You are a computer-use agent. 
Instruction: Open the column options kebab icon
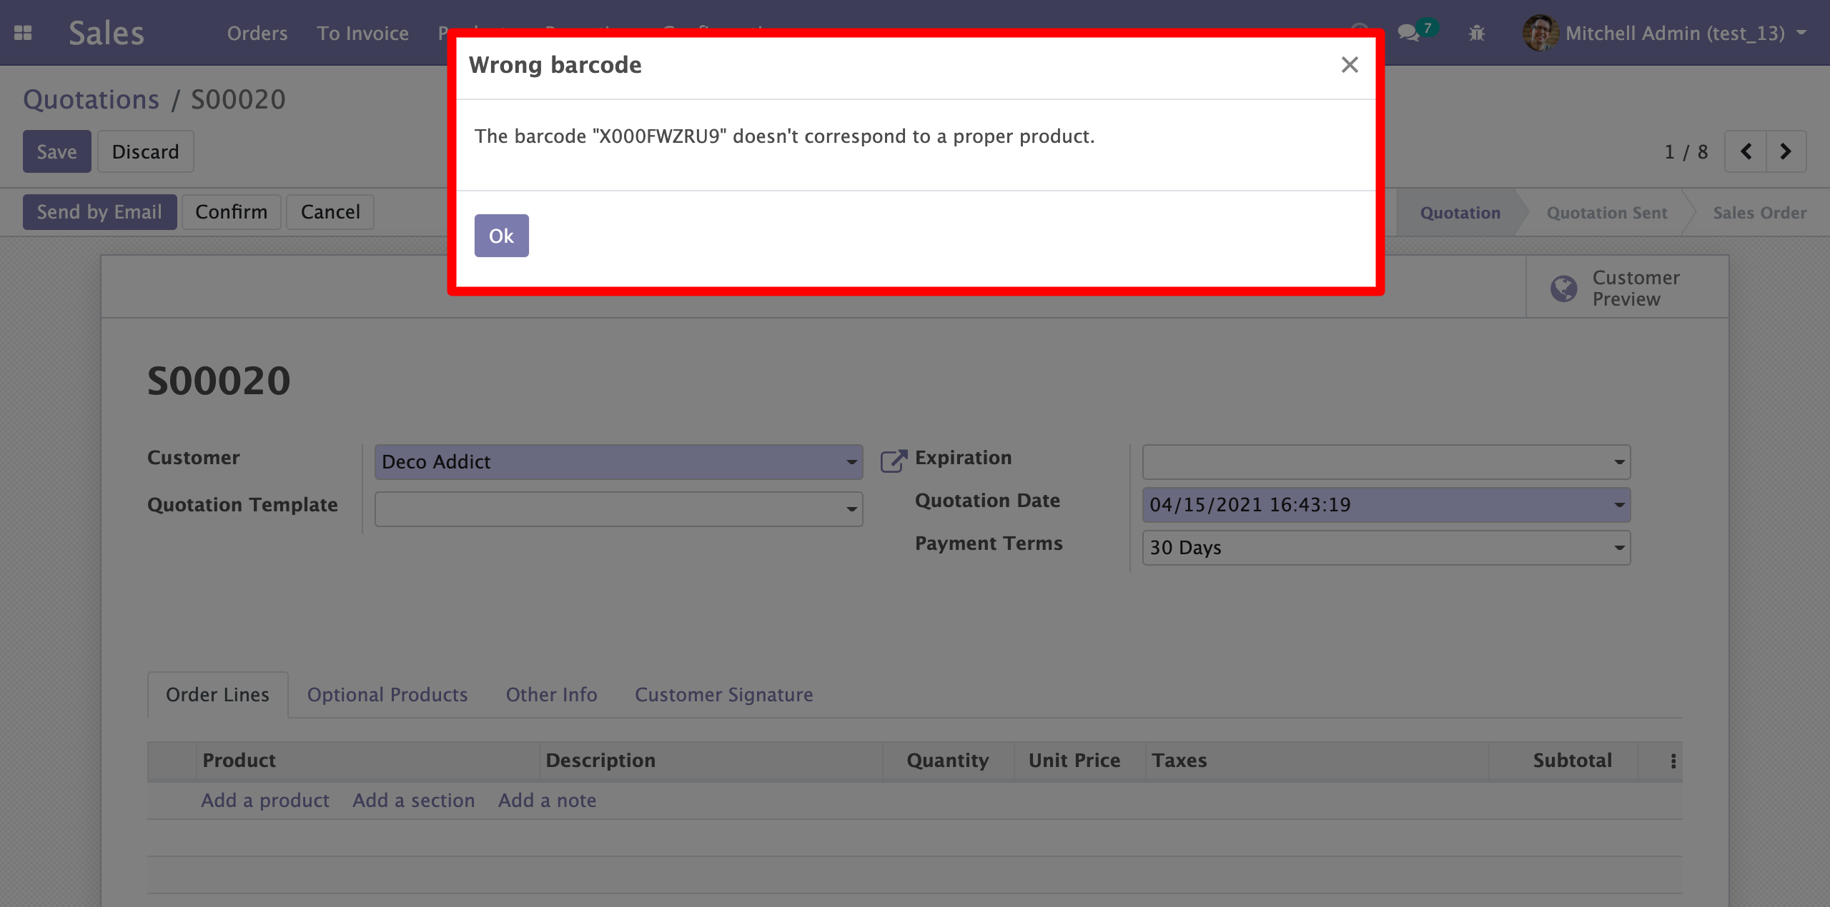tap(1673, 761)
